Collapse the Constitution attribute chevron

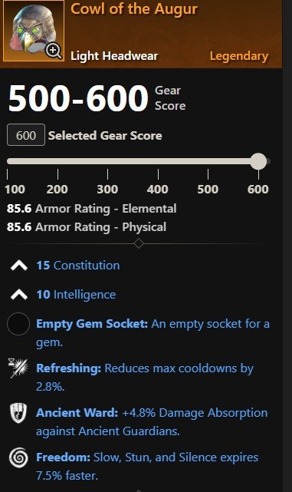(19, 266)
